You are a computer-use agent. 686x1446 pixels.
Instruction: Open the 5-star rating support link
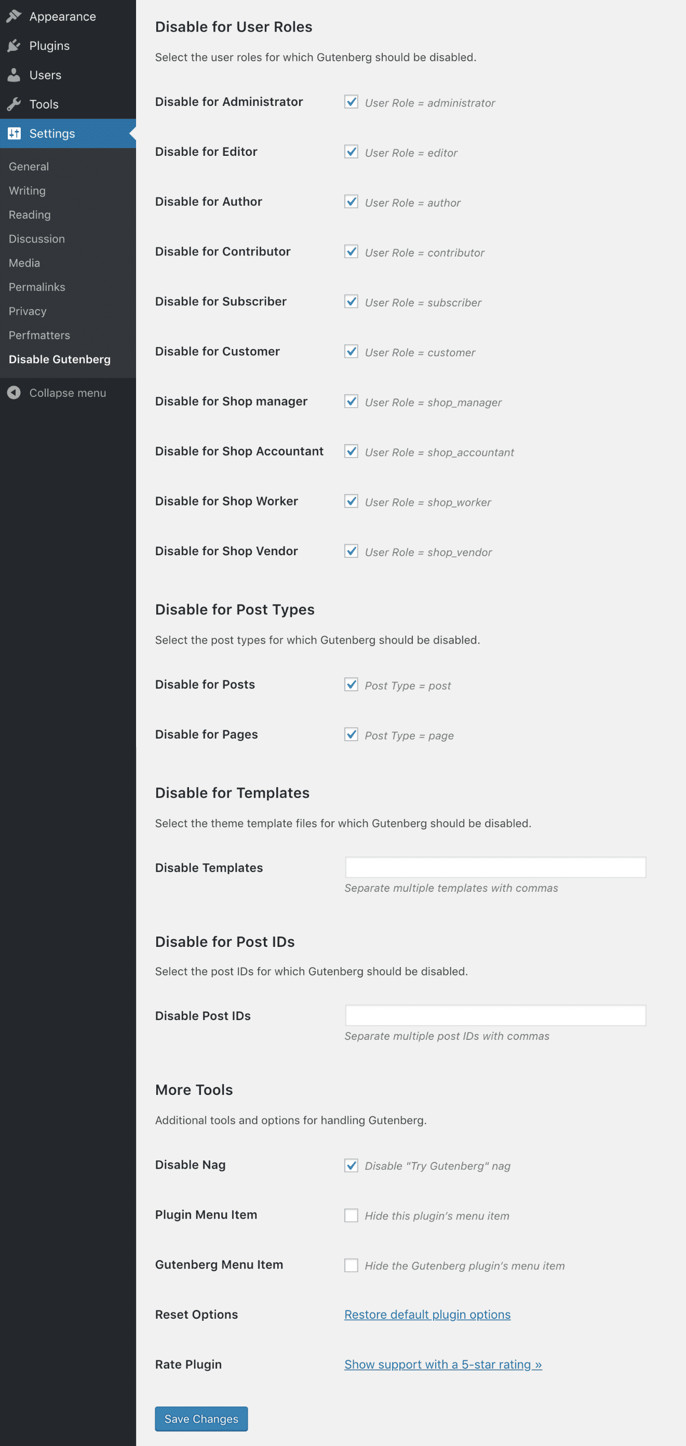pyautogui.click(x=443, y=1364)
